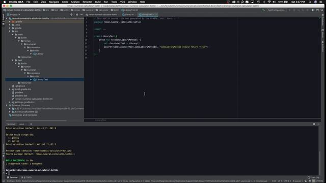
Task: Click the locate/scroll-from-source icon in Project panel
Action: point(71,15)
